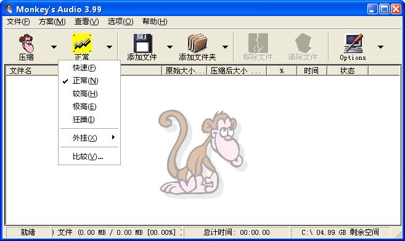Choose 快速(F) compression level
Image resolution: width=405 pixels, height=241 pixels.
click(89, 68)
